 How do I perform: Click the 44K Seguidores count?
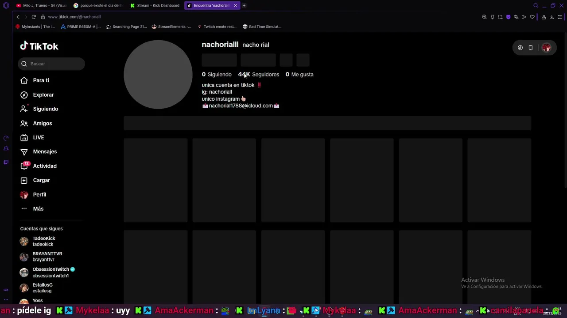tap(259, 74)
